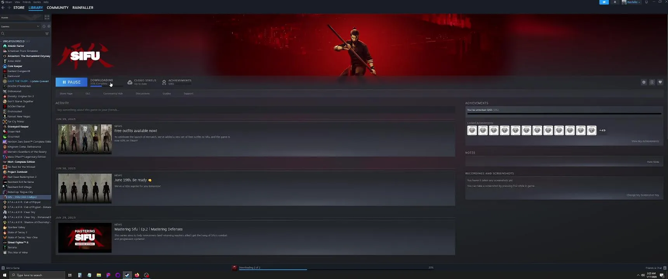Open June 19th Be ready news title
The image size is (668, 279).
coord(133,180)
